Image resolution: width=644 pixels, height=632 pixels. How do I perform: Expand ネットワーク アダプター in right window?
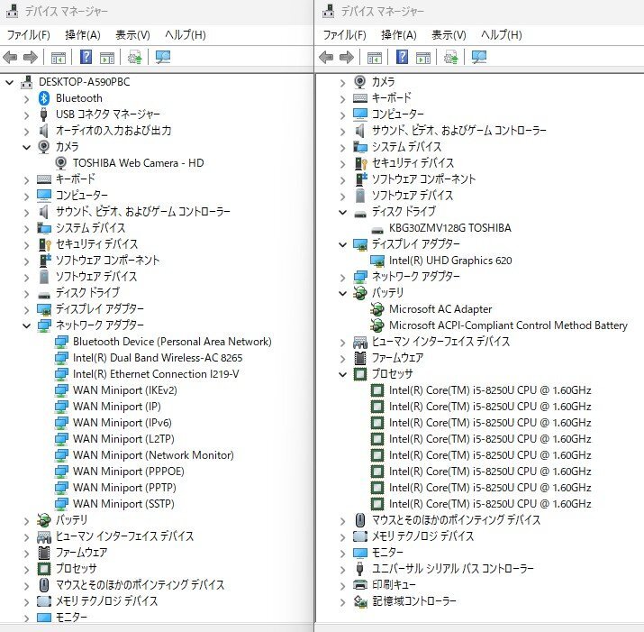[x=343, y=278]
